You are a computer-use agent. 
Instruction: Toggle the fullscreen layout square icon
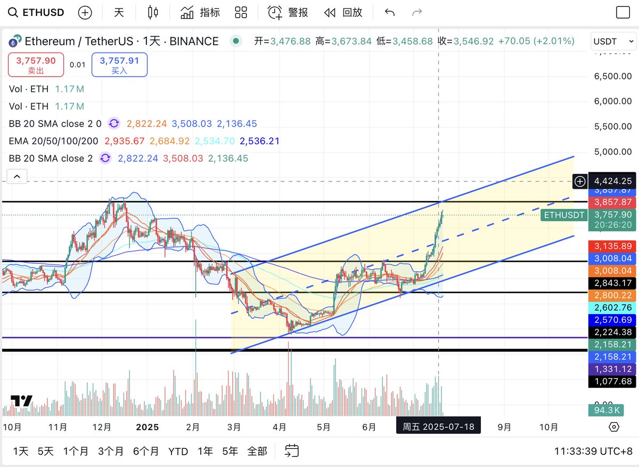[x=622, y=13]
